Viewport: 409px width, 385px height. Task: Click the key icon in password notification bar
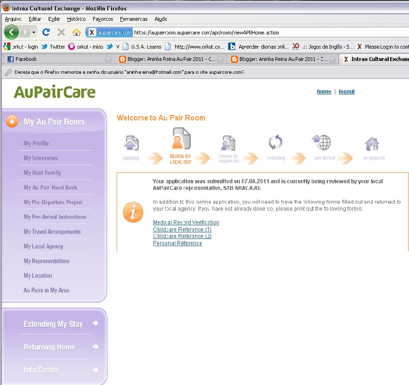pyautogui.click(x=9, y=72)
